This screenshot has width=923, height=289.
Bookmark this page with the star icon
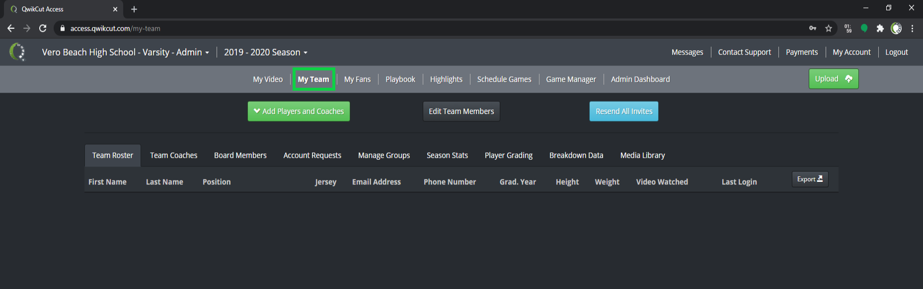(x=829, y=28)
